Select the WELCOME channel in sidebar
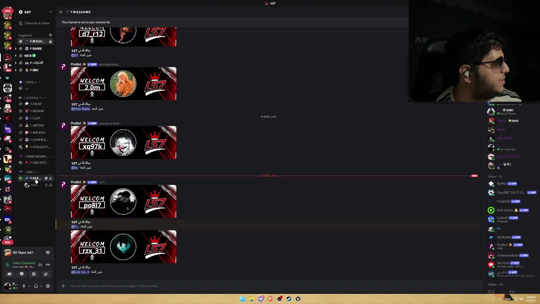The image size is (540, 304). pos(35,41)
